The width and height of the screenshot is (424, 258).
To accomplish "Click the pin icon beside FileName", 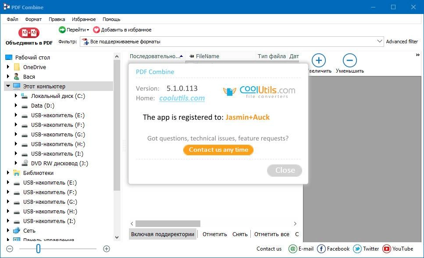I will click(x=192, y=56).
